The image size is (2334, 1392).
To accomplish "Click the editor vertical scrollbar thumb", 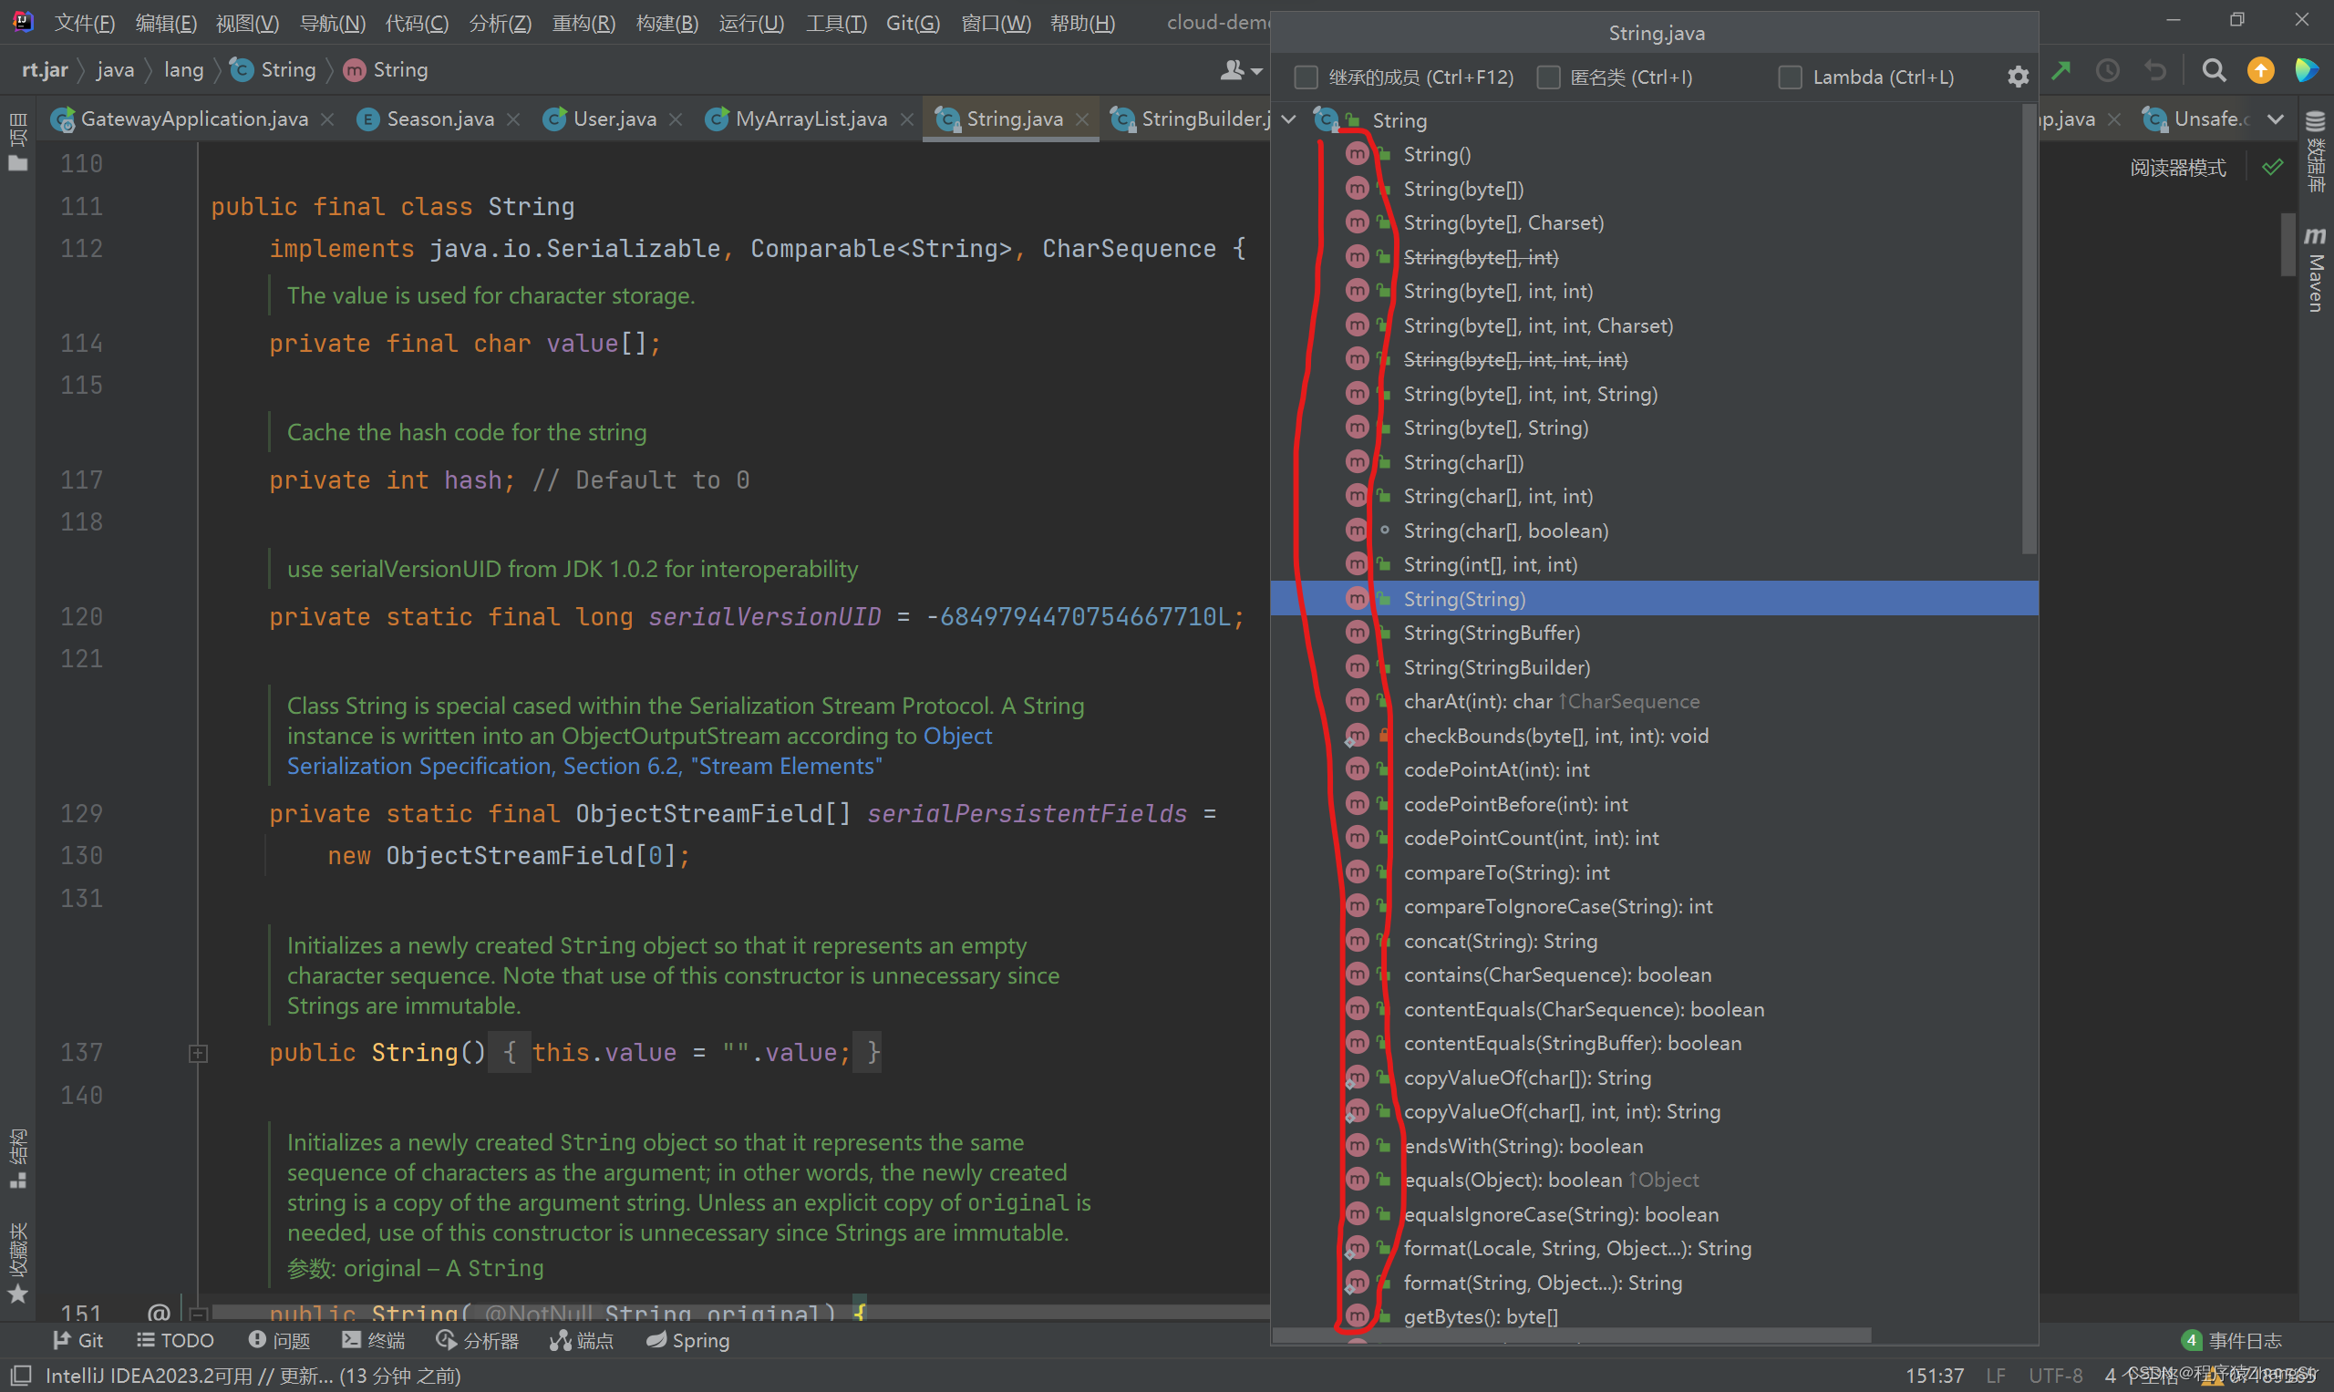I will click(2288, 244).
